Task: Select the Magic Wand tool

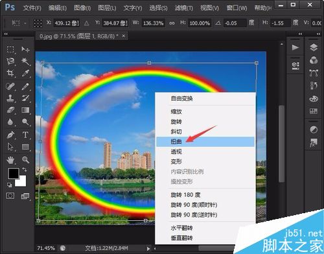Action: pos(25,62)
